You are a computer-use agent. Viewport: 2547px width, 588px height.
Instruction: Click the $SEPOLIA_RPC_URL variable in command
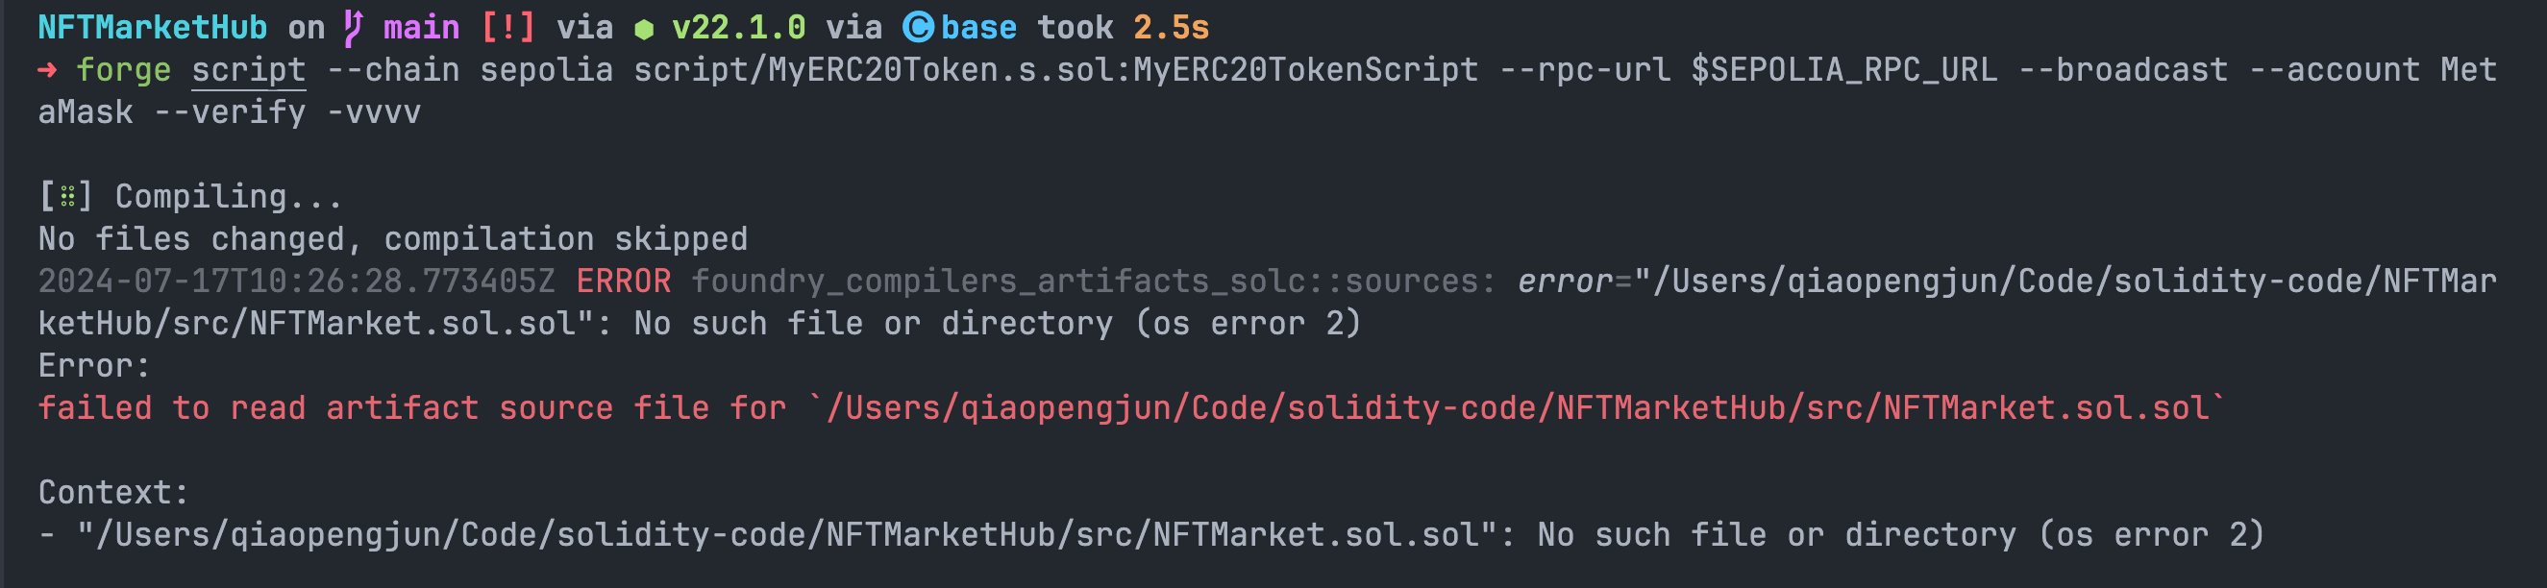[x=1844, y=70]
